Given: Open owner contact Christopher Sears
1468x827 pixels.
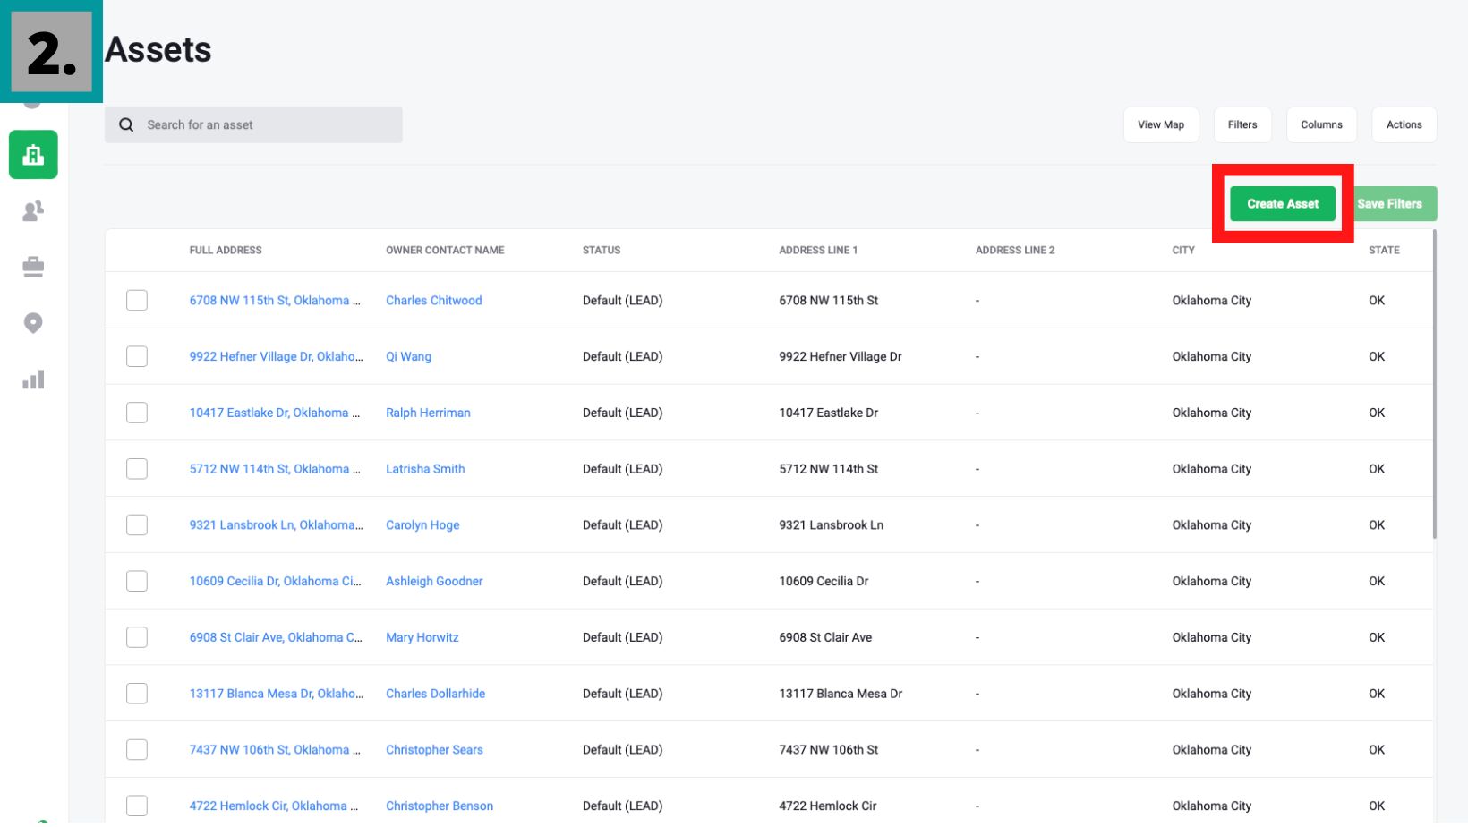Looking at the screenshot, I should click(434, 750).
